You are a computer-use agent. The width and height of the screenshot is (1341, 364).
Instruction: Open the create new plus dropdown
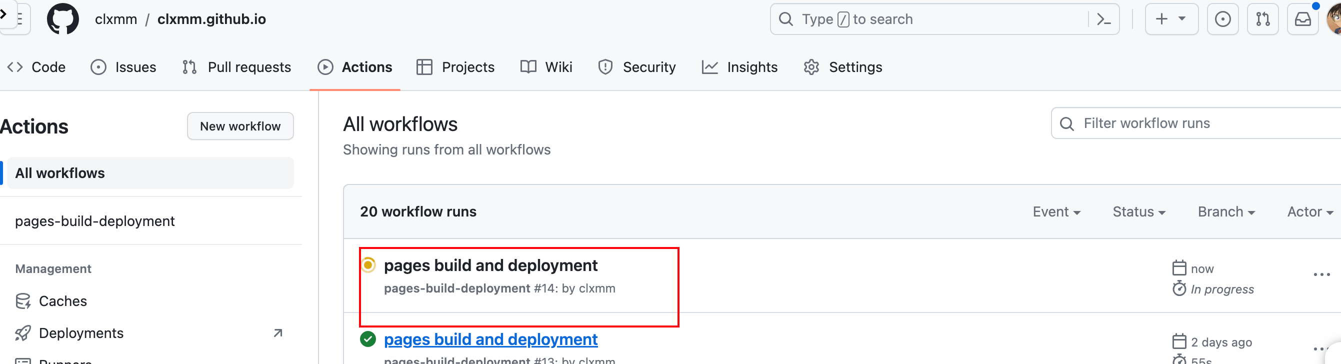click(1171, 19)
